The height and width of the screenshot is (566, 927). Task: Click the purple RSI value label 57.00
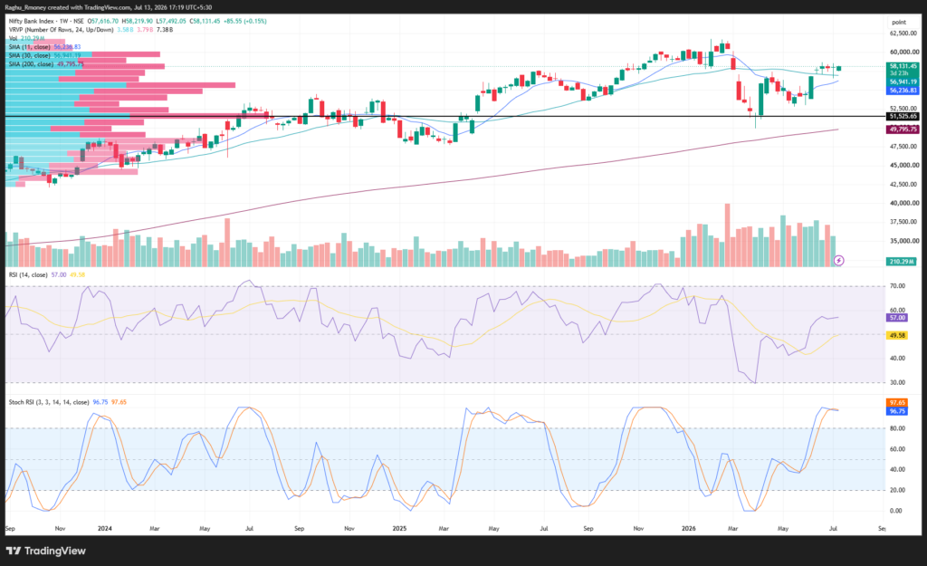click(x=897, y=318)
